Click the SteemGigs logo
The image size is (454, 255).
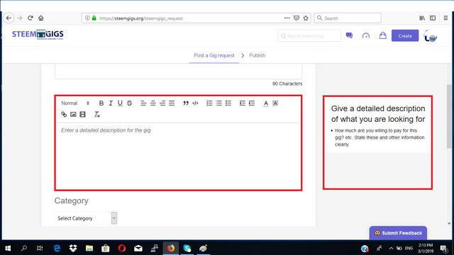click(x=38, y=35)
